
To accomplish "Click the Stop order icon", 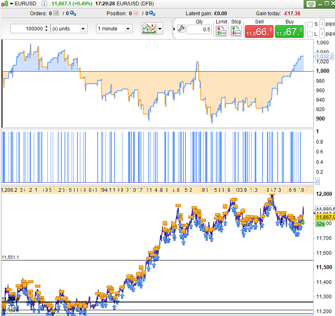I will point(236,31).
